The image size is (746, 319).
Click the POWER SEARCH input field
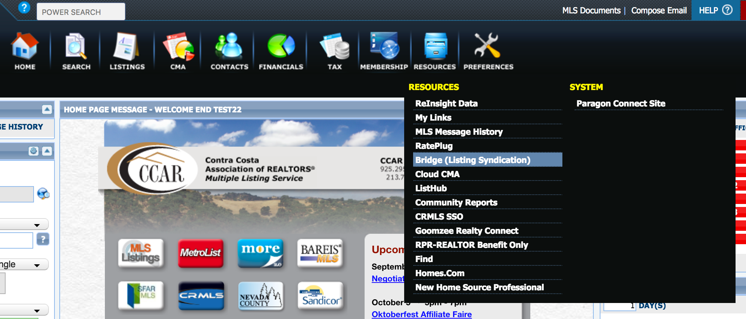[x=81, y=12]
